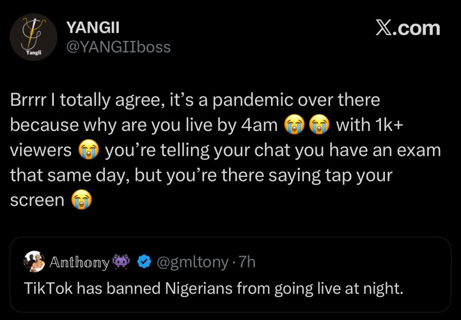Click the 'Brrrr I totally agree' line

pos(194,100)
